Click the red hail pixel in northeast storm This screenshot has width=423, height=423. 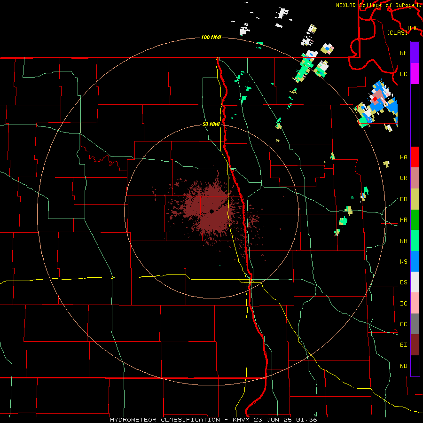(375, 99)
